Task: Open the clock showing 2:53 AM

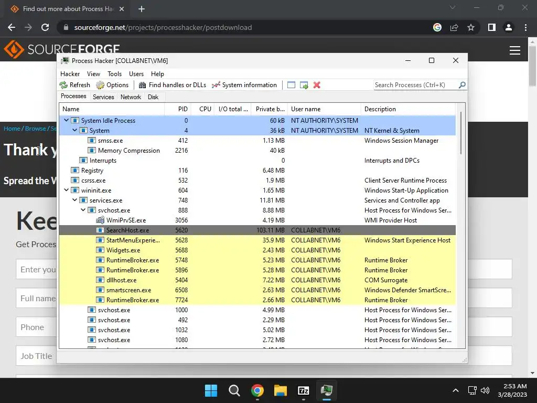Action: coord(512,390)
